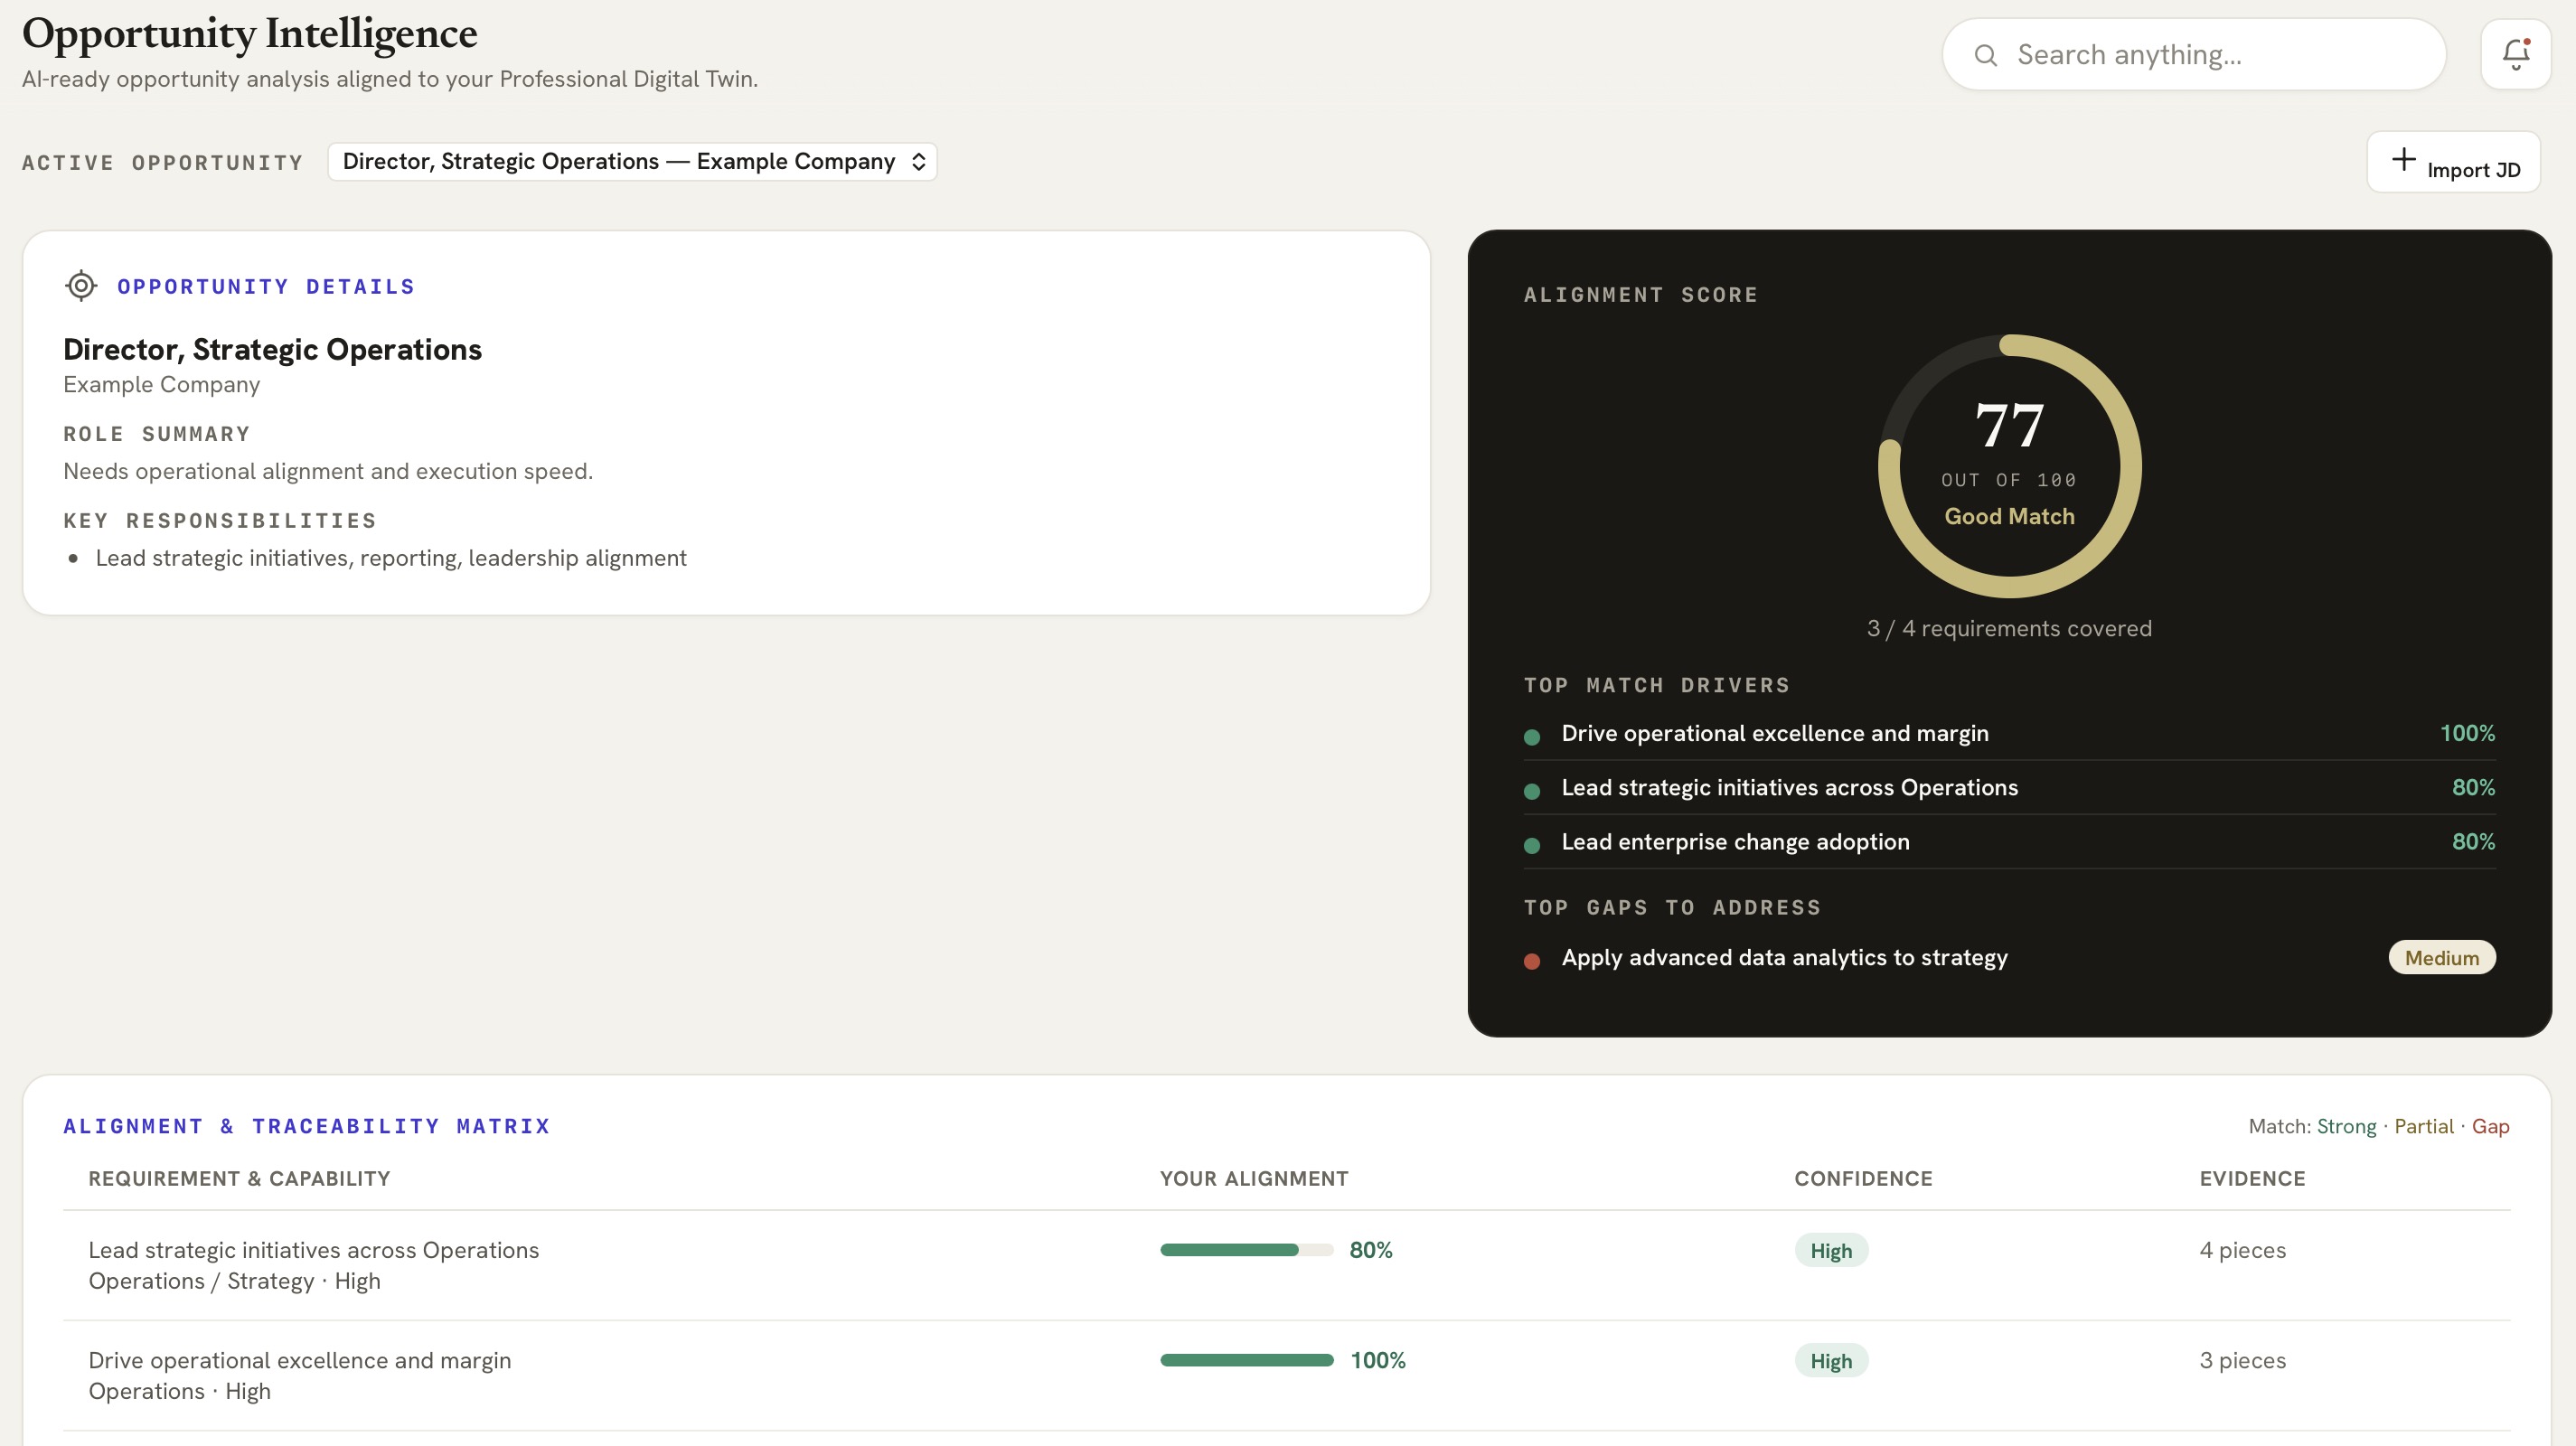Click 'Needs operational alignment and execution speed.' summary
The width and height of the screenshot is (2576, 1446).
tap(328, 471)
